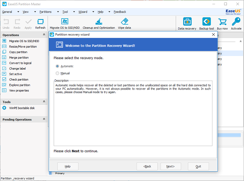Open the Wipe data tool
244x181 pixels.
tap(124, 23)
